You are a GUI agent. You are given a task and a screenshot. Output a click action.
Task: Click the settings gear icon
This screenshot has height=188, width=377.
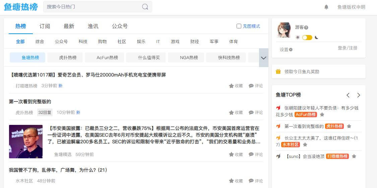[291, 49]
